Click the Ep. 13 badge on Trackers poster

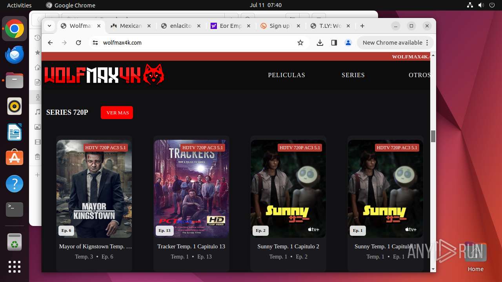point(165,231)
